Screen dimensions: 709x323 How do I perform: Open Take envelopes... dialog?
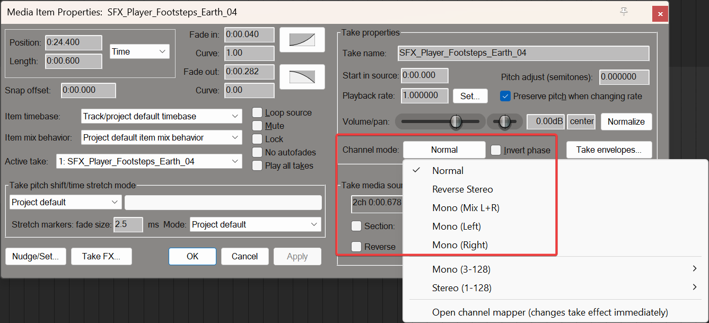point(609,150)
